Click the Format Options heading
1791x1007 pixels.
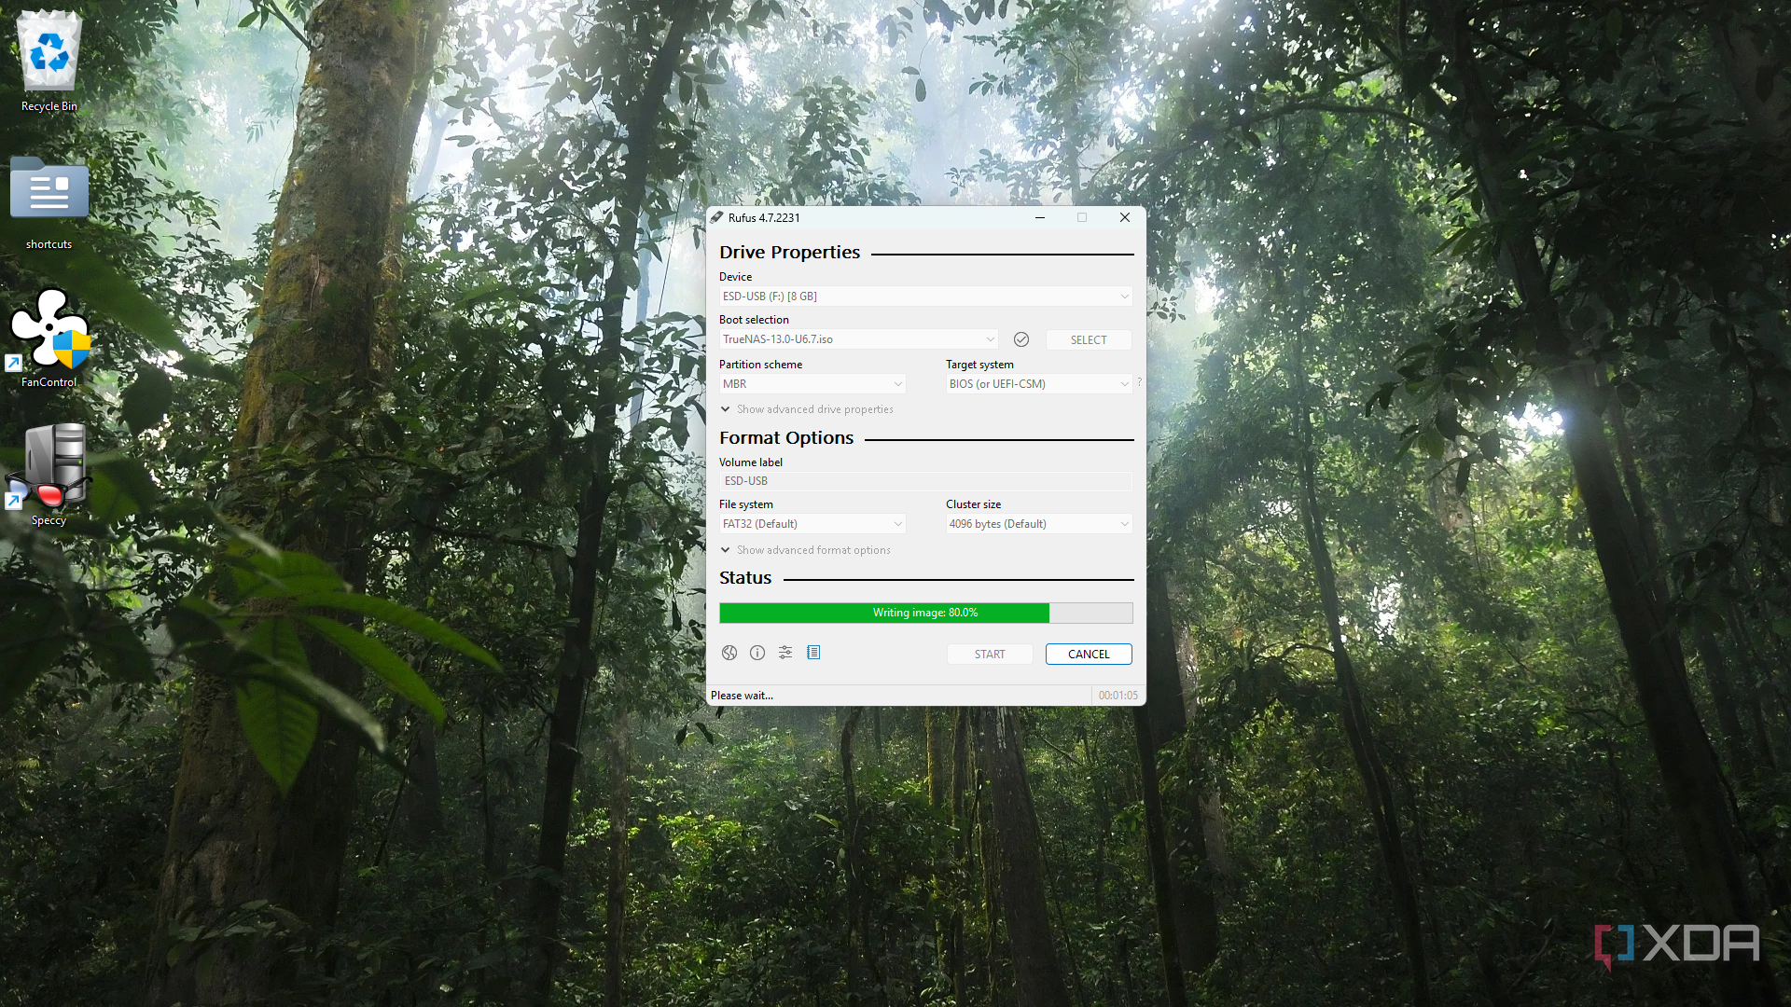point(786,438)
